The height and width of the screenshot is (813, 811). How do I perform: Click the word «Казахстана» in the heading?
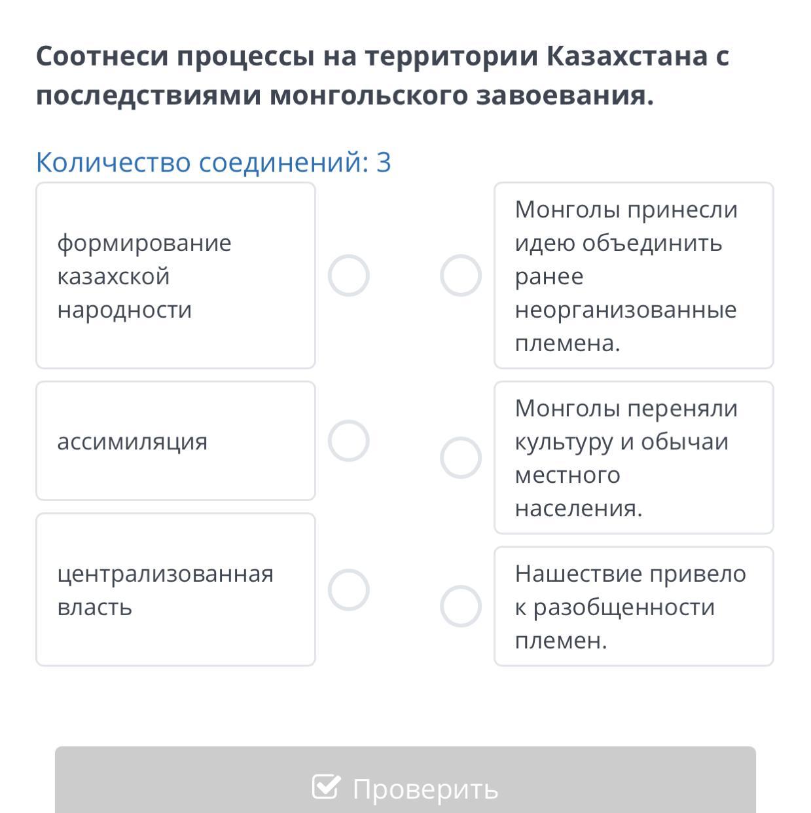pyautogui.click(x=627, y=56)
